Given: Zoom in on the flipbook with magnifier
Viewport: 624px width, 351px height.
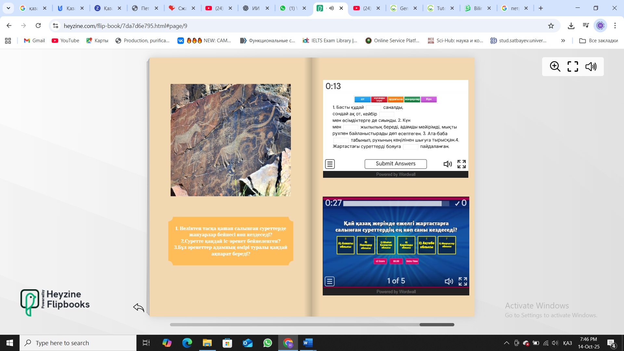Looking at the screenshot, I should 555,67.
